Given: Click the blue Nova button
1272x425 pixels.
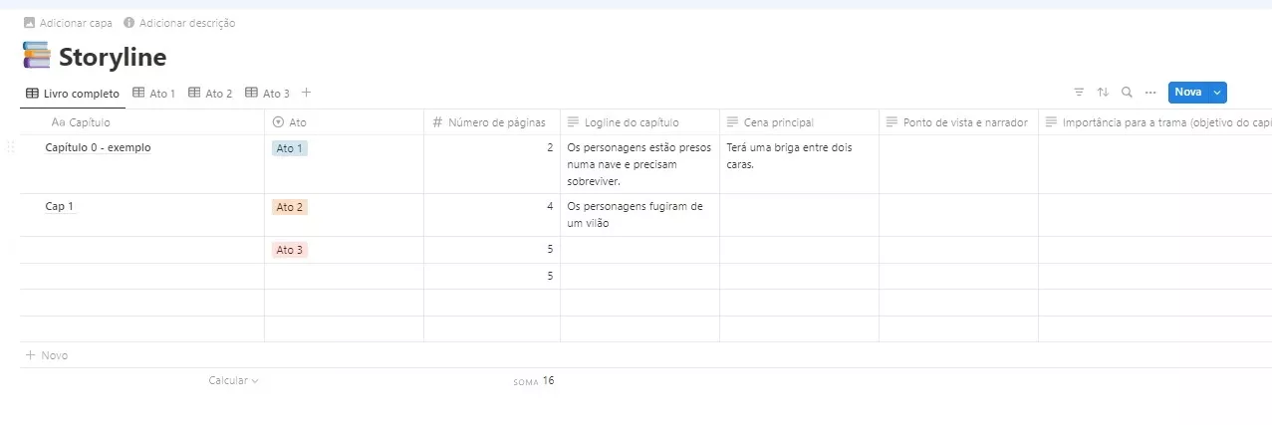Looking at the screenshot, I should tap(1187, 93).
